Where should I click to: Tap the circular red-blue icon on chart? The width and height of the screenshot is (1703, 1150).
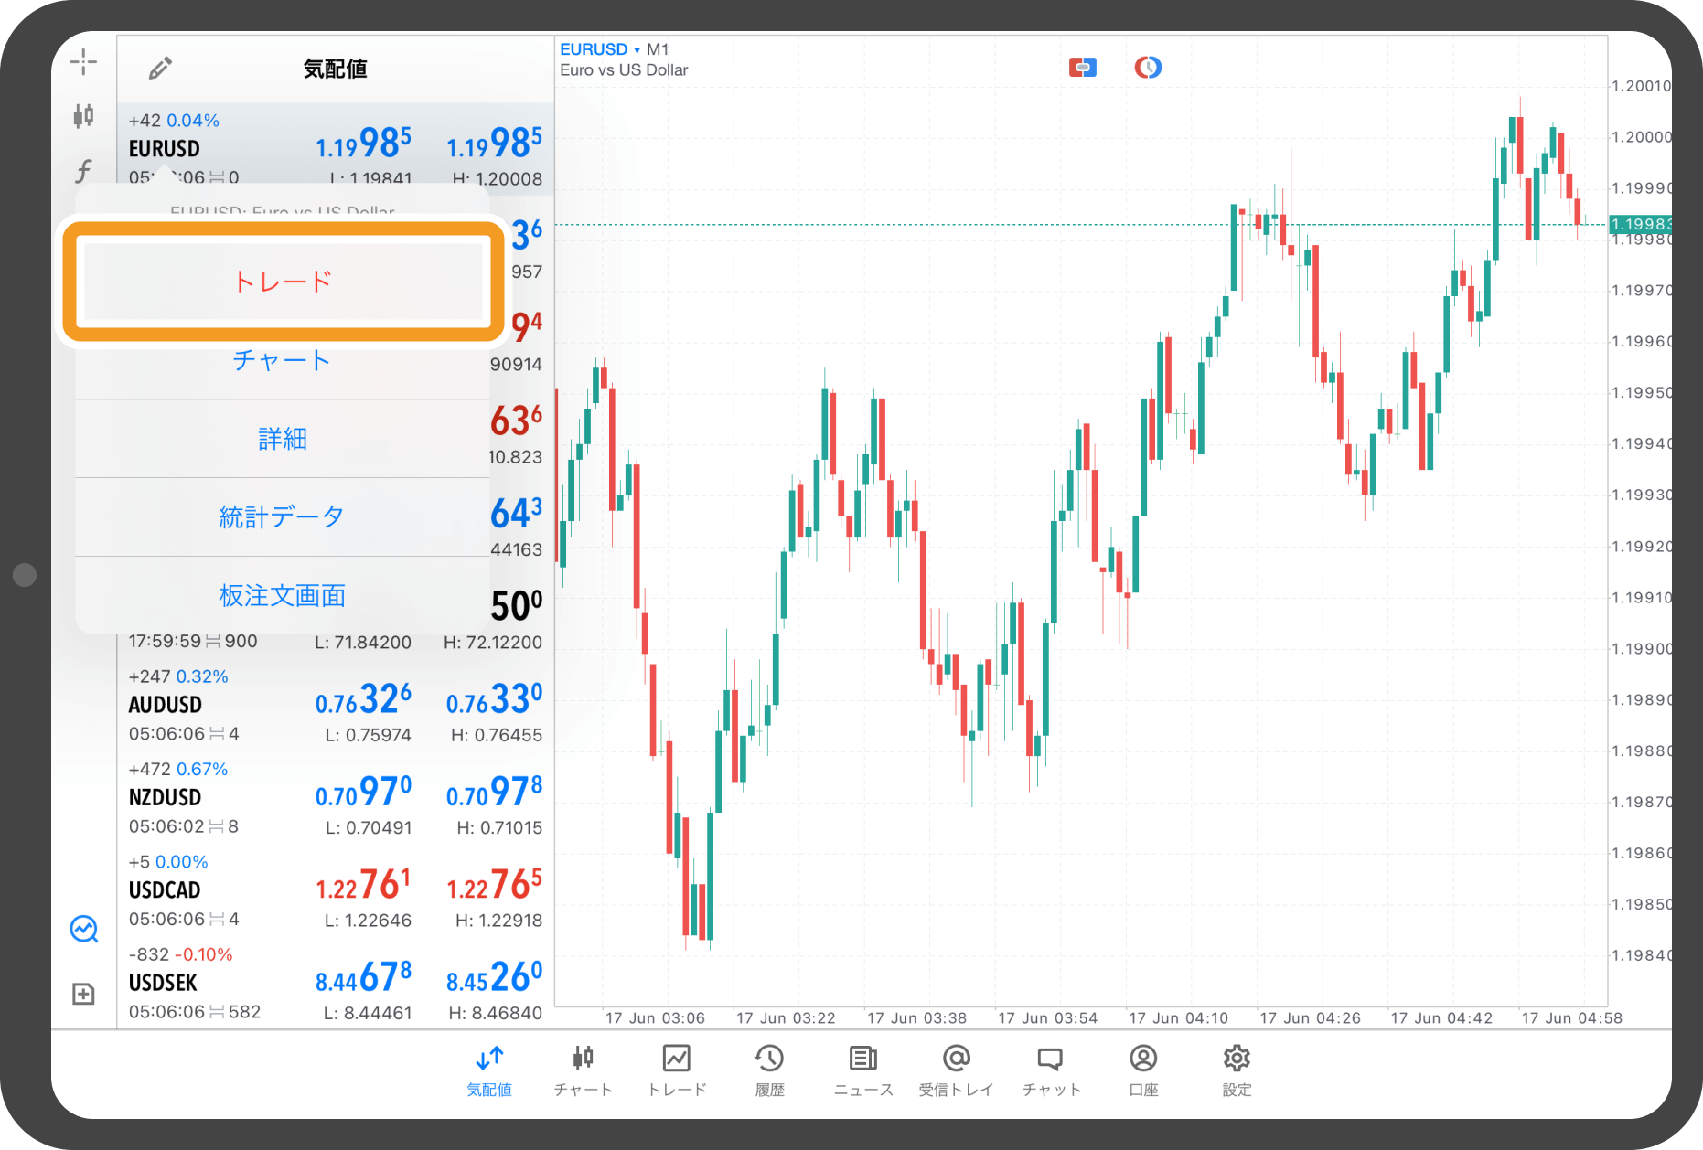(x=1148, y=67)
